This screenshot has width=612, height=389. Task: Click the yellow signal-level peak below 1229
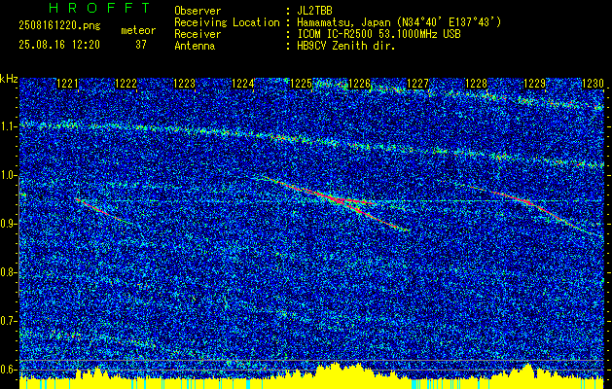527,370
